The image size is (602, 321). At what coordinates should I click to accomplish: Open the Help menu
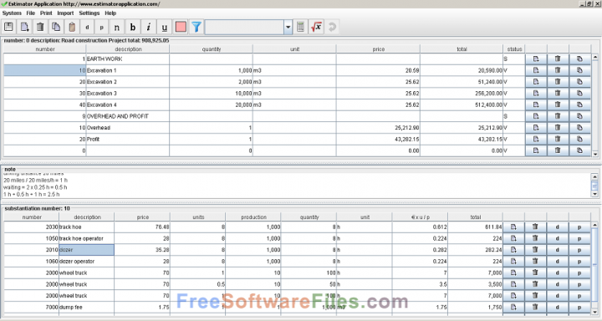110,13
